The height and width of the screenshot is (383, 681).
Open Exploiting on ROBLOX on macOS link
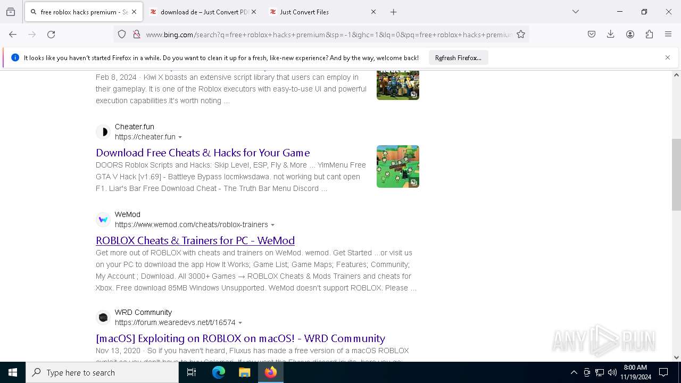[240, 338]
